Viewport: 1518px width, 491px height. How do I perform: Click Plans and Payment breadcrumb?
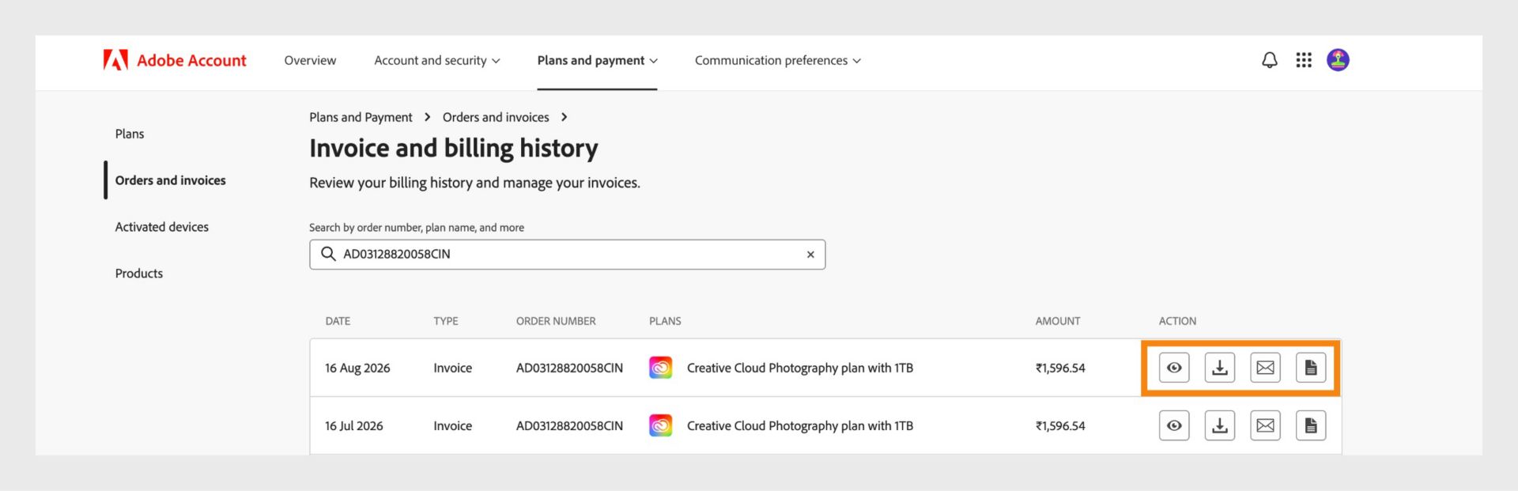tap(361, 117)
